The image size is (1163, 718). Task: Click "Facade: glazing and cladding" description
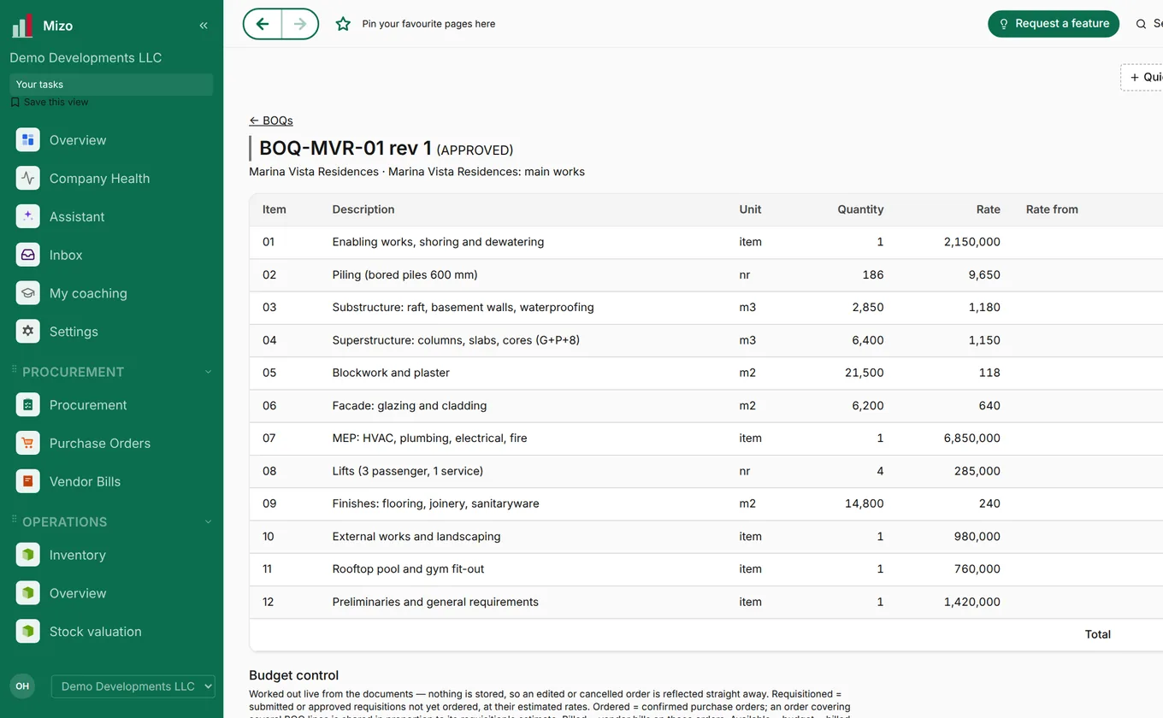point(410,406)
